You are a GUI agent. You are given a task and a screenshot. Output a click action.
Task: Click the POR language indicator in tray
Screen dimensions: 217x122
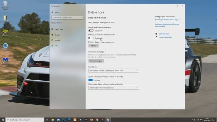[201, 120]
